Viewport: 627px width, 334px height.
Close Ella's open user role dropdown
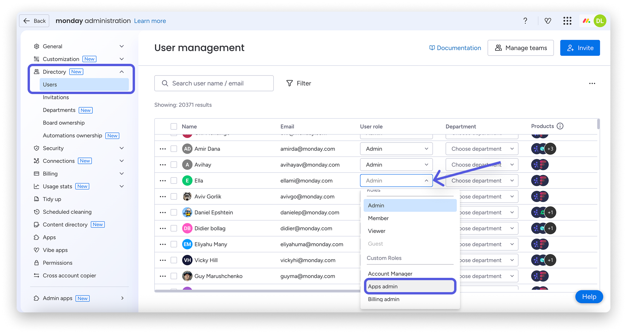pyautogui.click(x=396, y=181)
